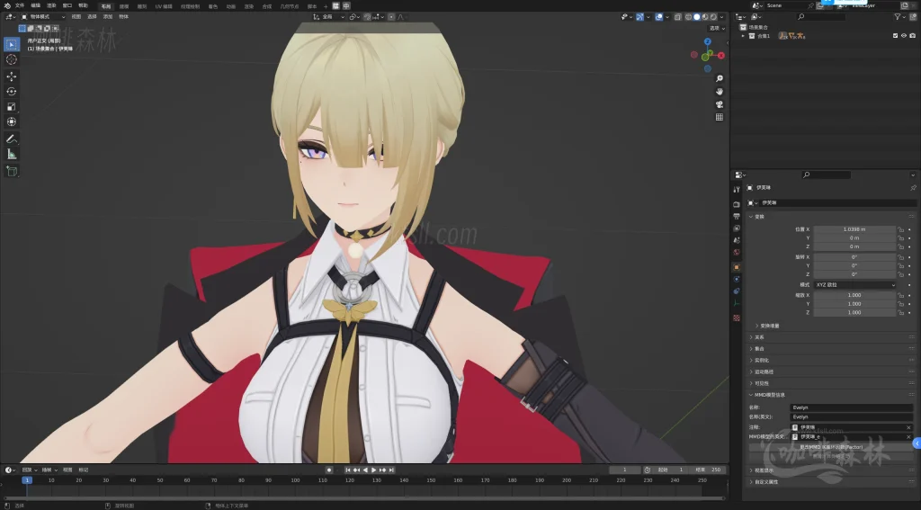Click the Blender logo menu icon

[x=7, y=6]
